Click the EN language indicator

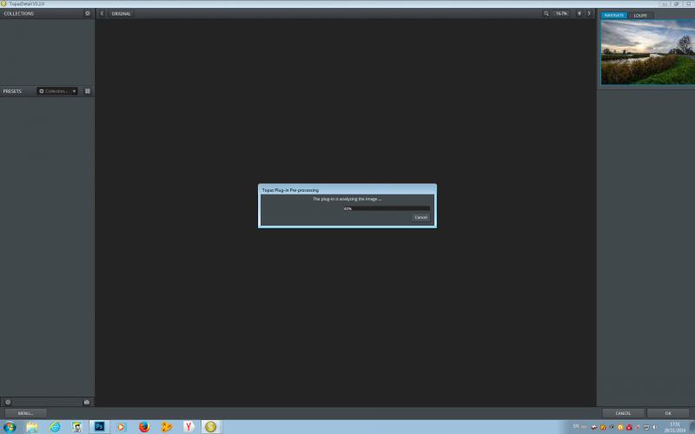[576, 426]
